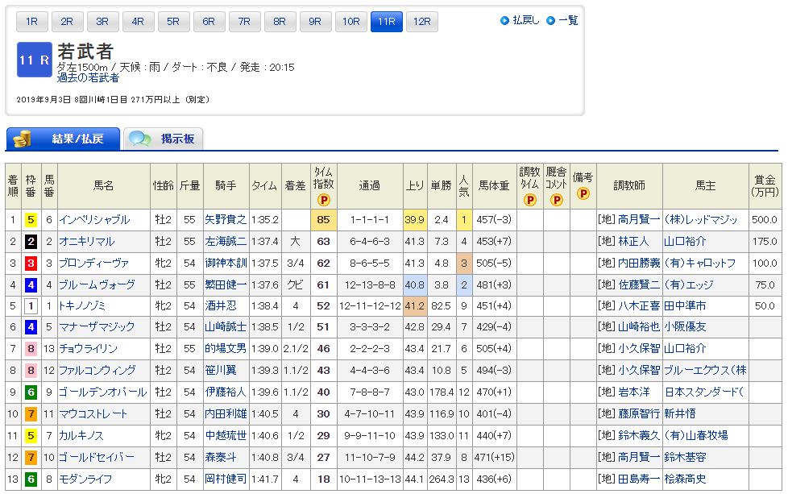788x494 pixels.
Task: Click prize value 500.0
Action: point(765,220)
